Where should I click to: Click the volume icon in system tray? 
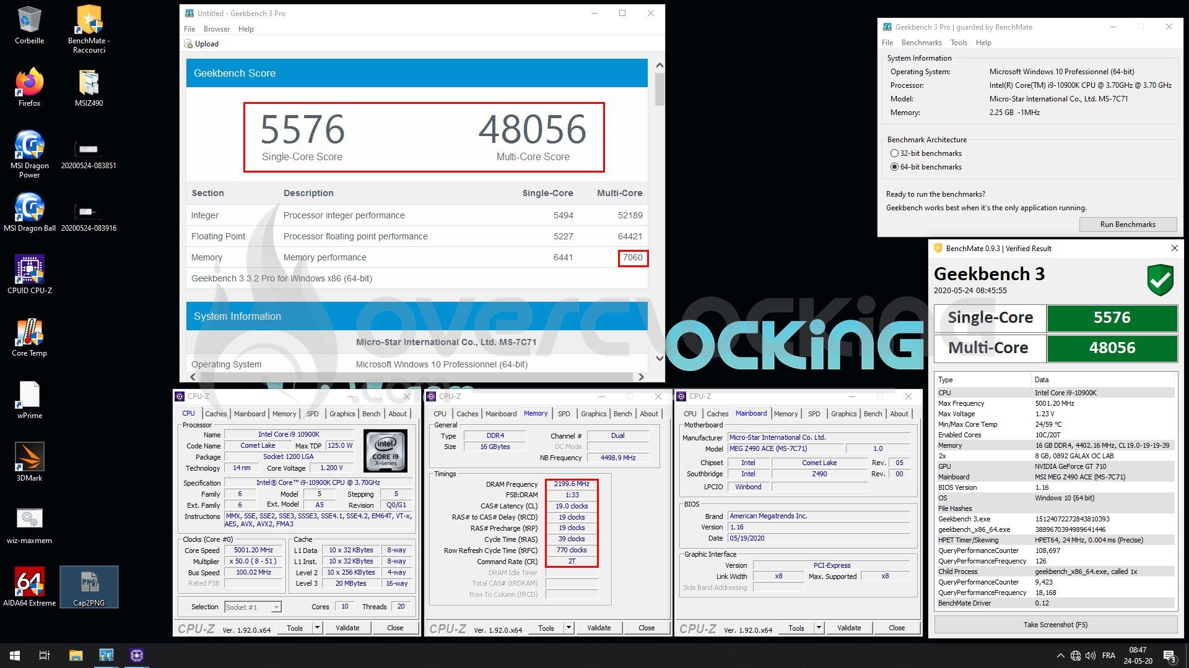[1091, 656]
